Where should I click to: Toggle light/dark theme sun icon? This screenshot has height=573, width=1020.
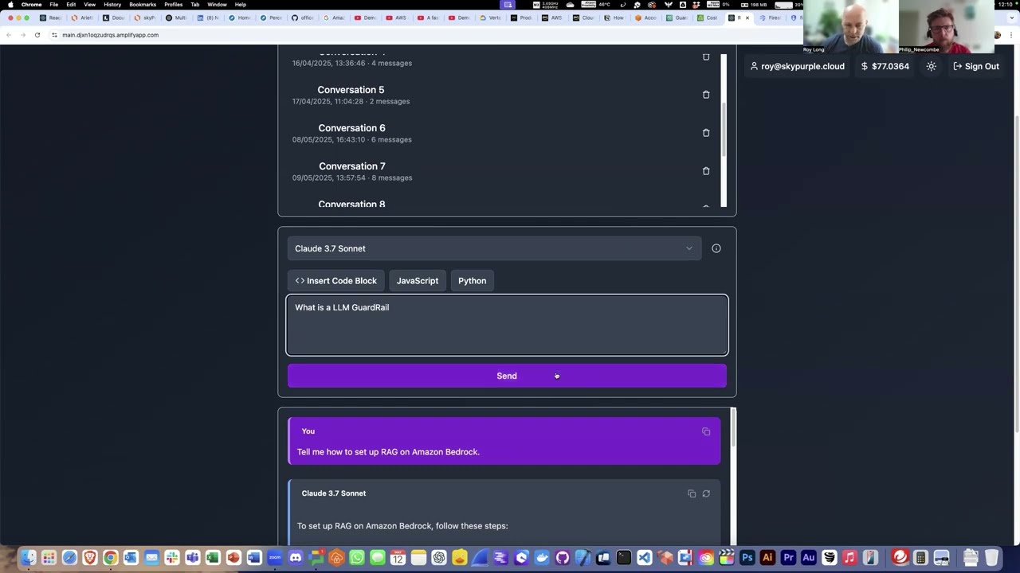(931, 66)
